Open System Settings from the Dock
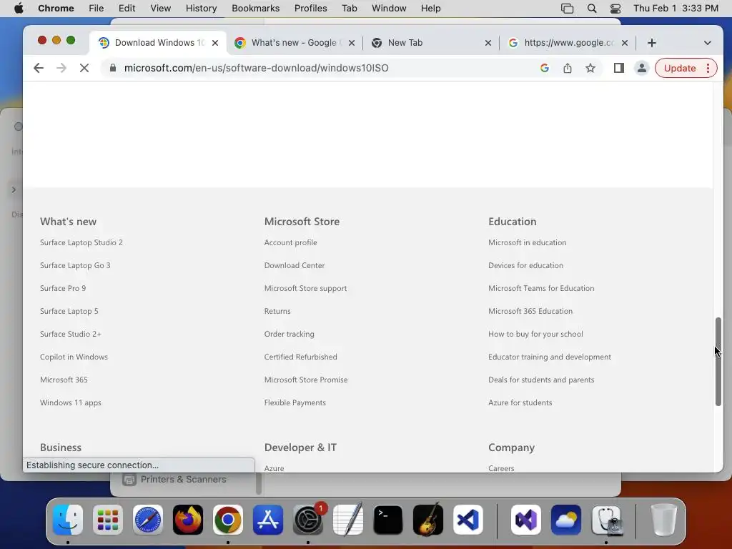Viewport: 732px width, 549px height. 308,520
